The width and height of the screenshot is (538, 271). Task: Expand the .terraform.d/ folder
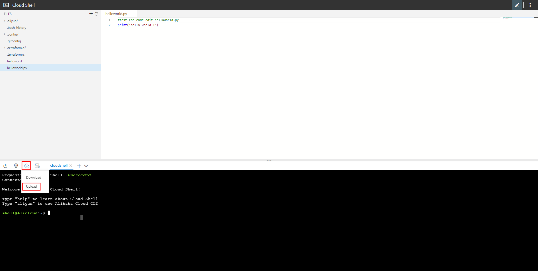point(4,48)
